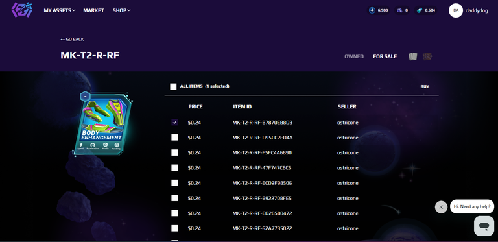Switch to the OWNED tab

click(354, 56)
